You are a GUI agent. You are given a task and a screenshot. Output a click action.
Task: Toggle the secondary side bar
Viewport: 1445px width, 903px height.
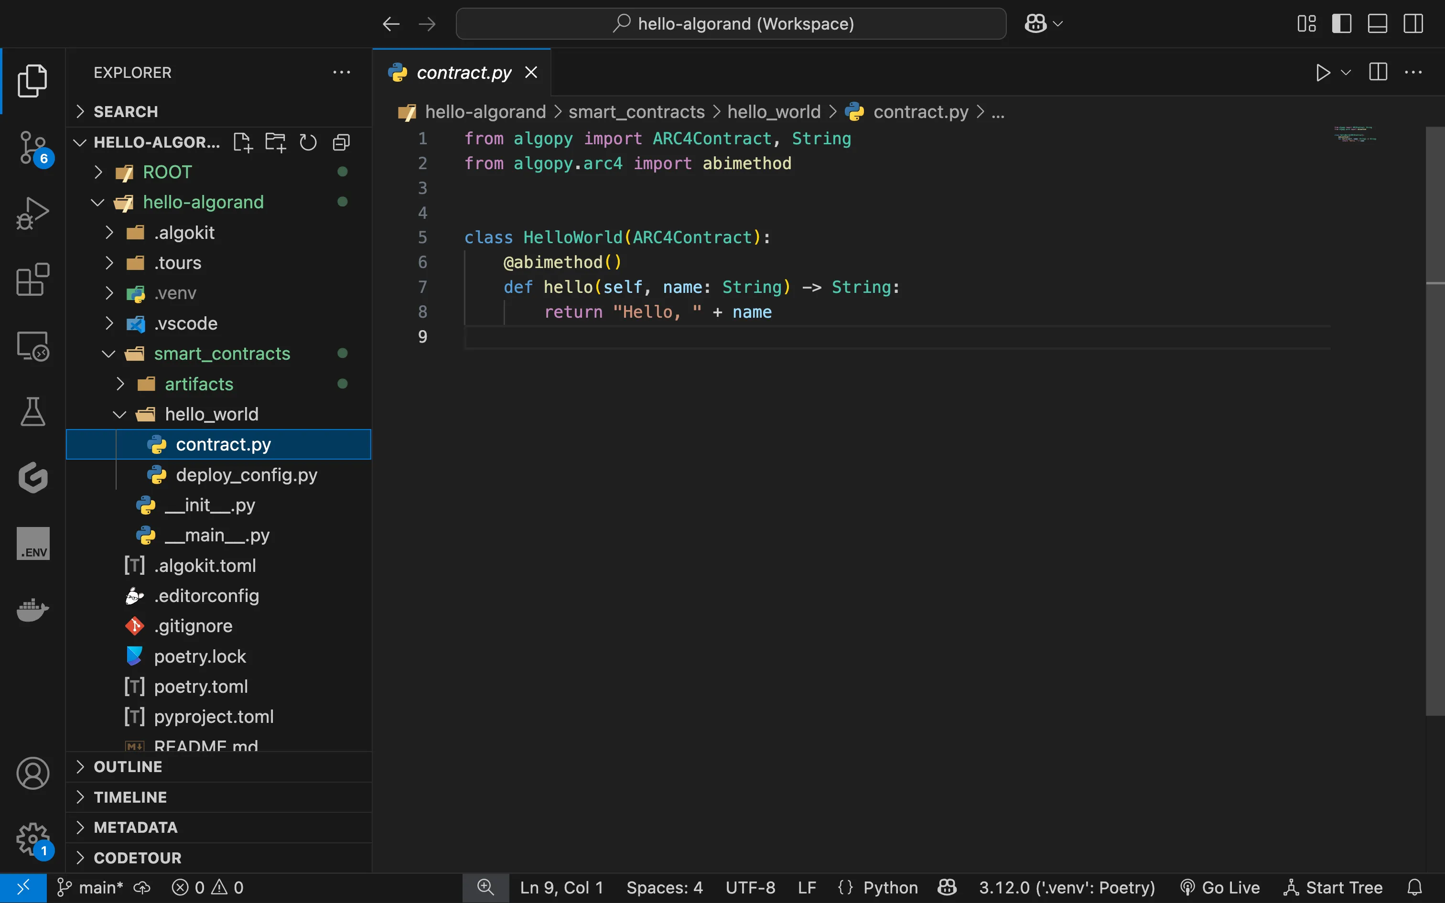pos(1413,24)
